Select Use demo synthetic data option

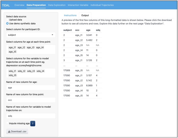tap(8, 23)
